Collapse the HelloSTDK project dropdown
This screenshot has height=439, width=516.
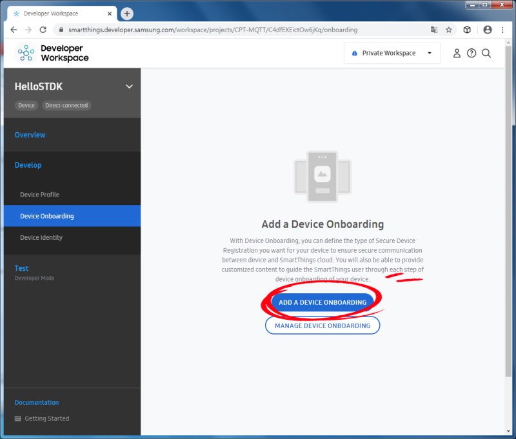point(129,86)
